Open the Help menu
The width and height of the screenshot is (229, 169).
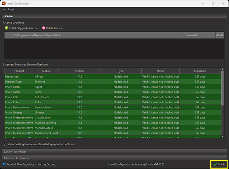[11, 9]
